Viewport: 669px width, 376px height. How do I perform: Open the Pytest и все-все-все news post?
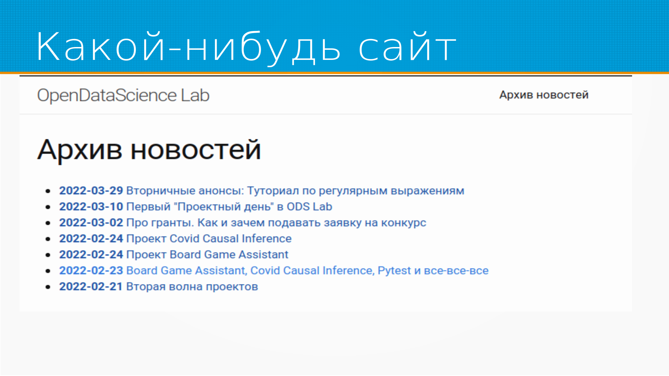tap(307, 271)
